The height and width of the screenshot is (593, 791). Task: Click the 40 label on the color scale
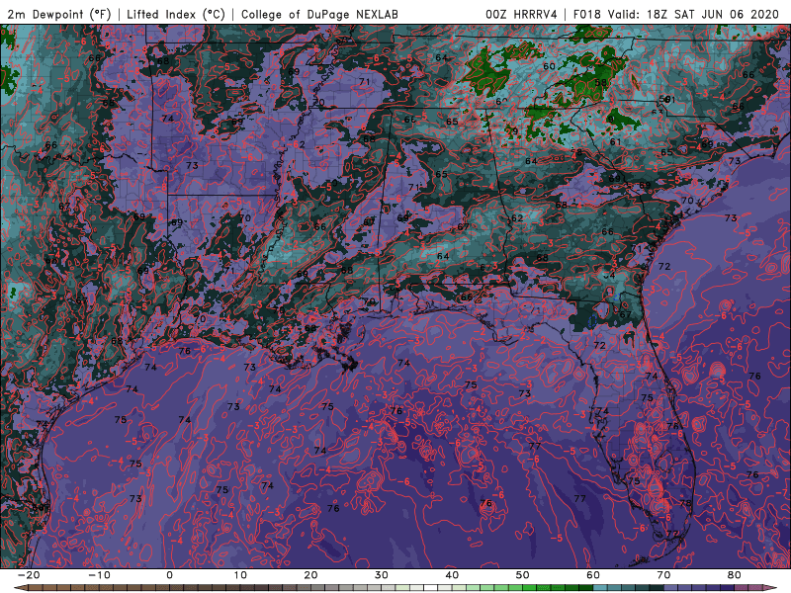(x=452, y=575)
